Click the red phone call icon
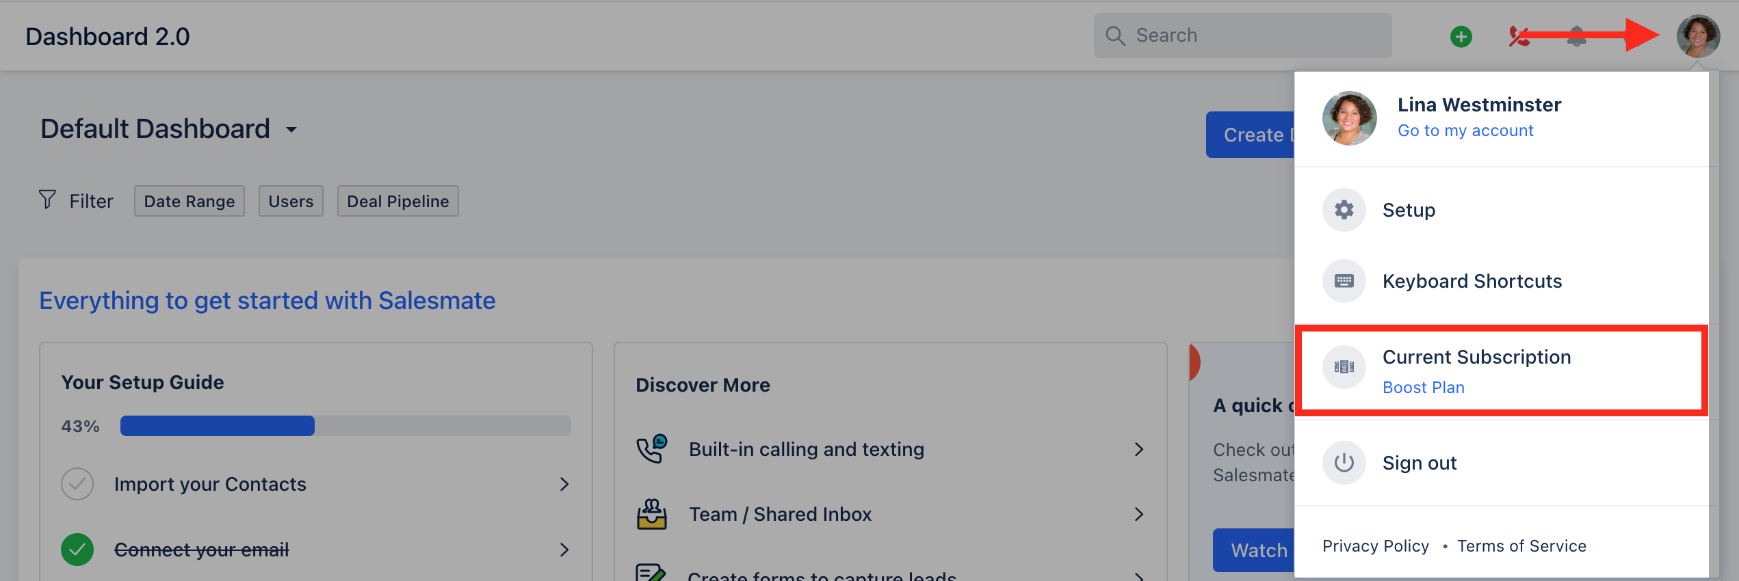The image size is (1739, 581). [x=1519, y=36]
